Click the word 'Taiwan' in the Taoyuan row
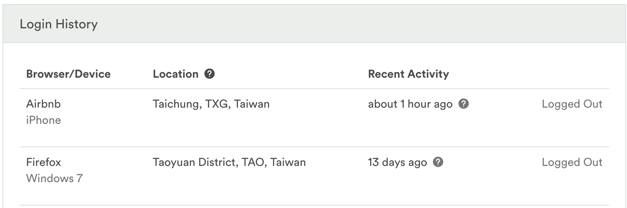 [288, 162]
